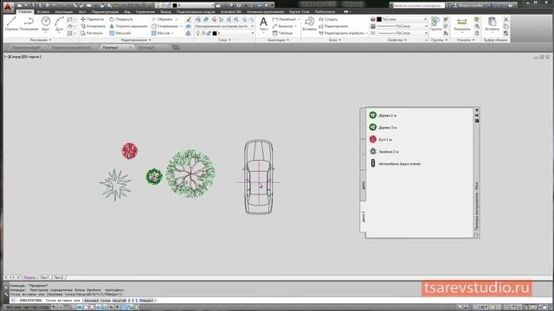Click Paste (Вставить) in clipboard panel

coord(492,24)
